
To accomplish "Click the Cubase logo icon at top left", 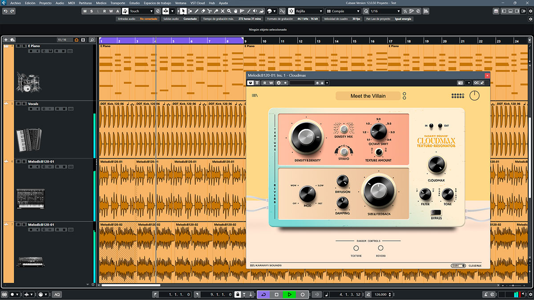I will pos(4,3).
